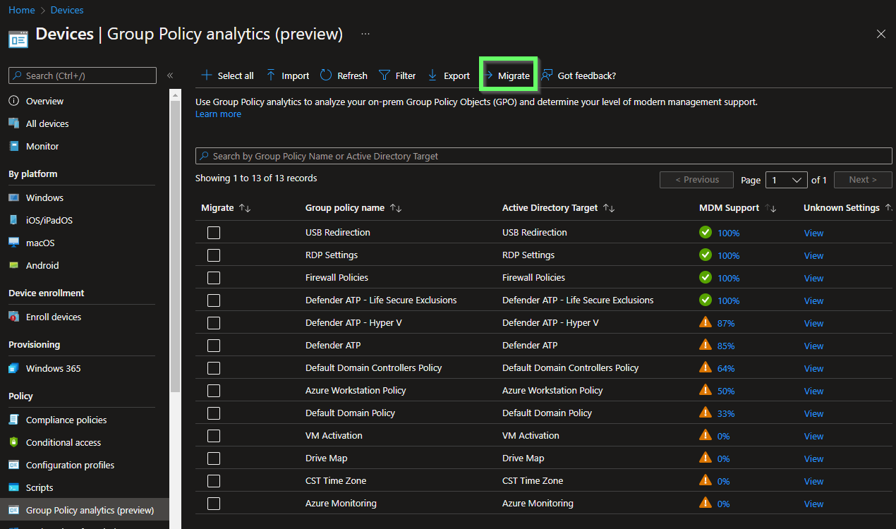The image size is (896, 529).
Task: Open Configuration profiles in sidebar
Action: pyautogui.click(x=70, y=465)
